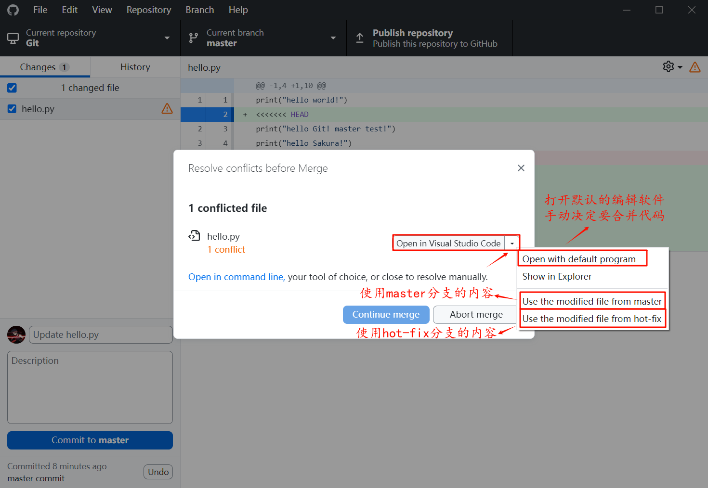The image size is (708, 488).
Task: Click the master commit text in footer
Action: coord(36,478)
